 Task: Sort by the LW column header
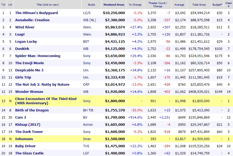click(x=10, y=5)
